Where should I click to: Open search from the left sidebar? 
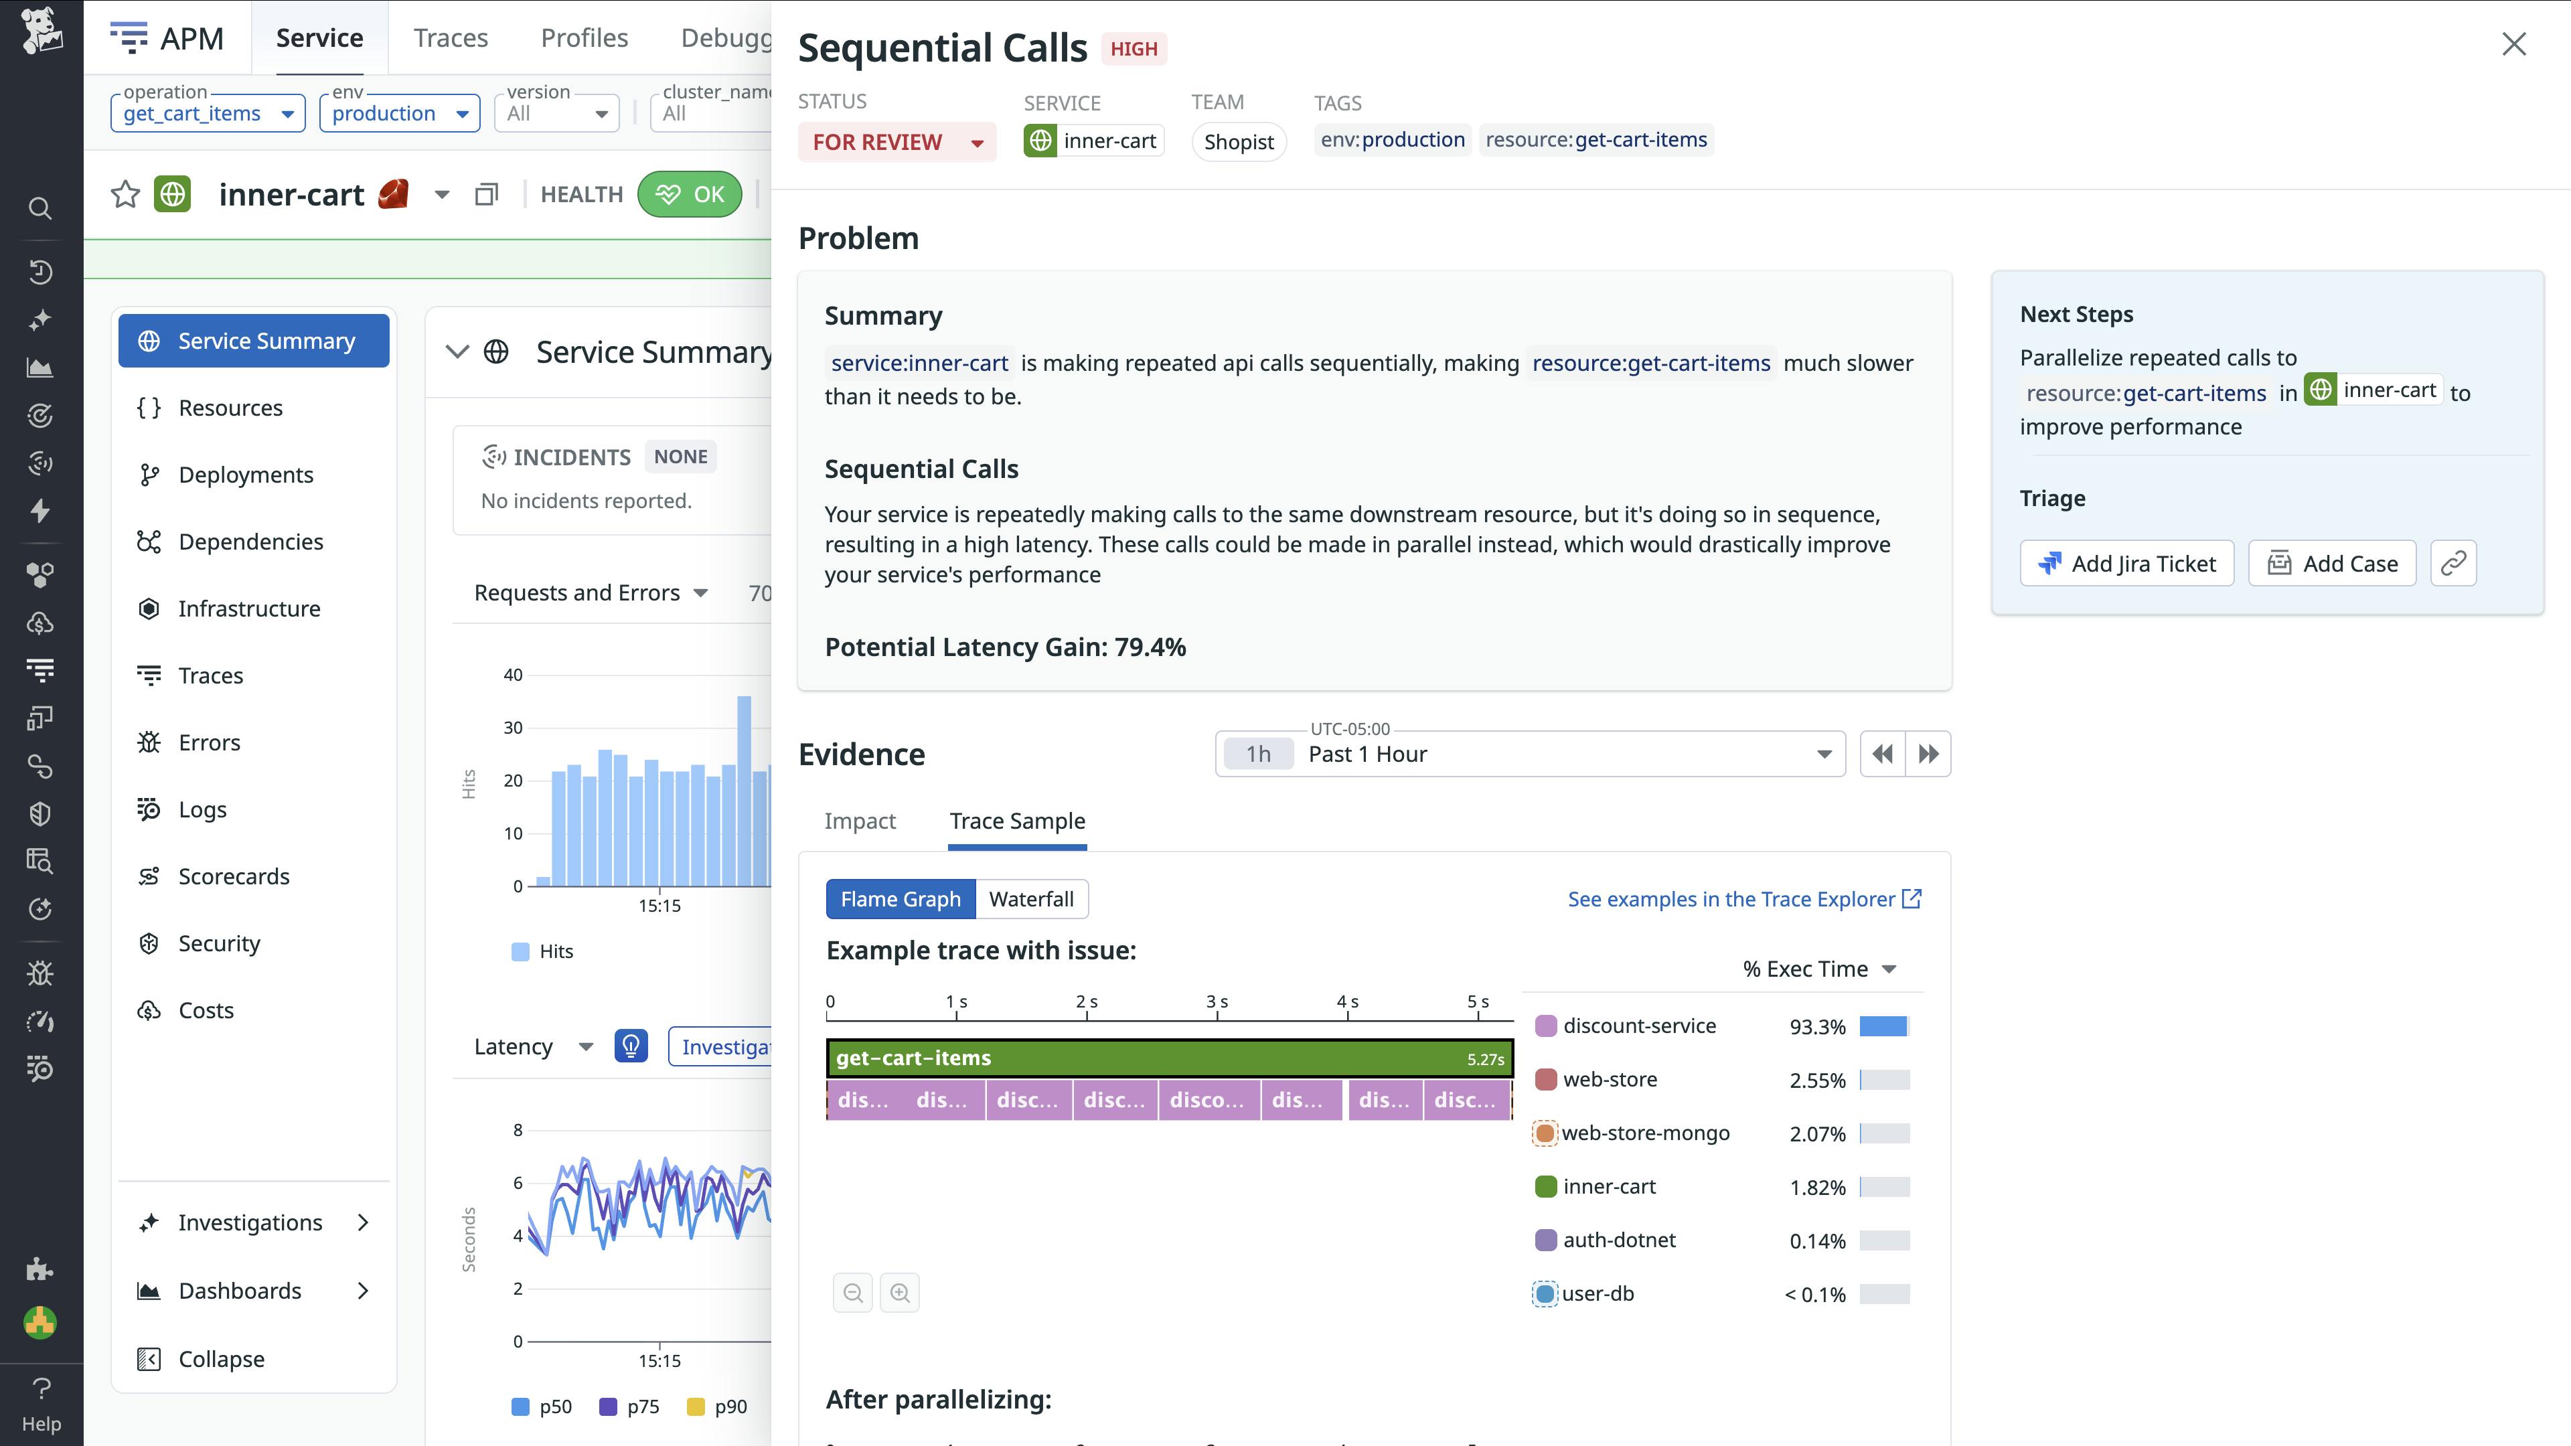click(x=40, y=208)
